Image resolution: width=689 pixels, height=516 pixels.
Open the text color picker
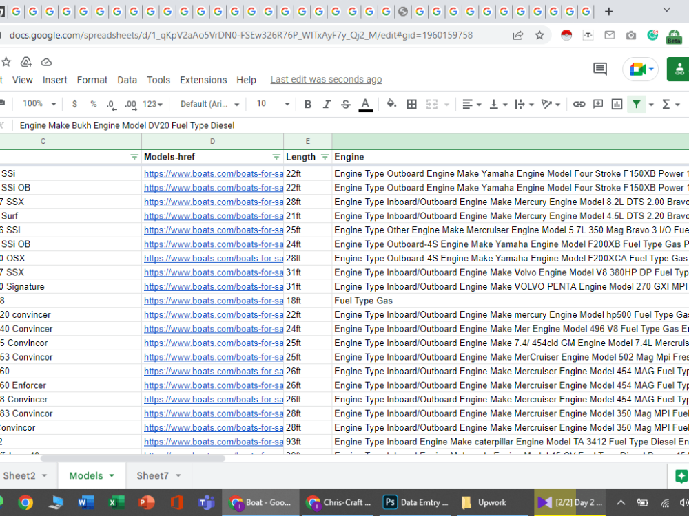coord(365,104)
